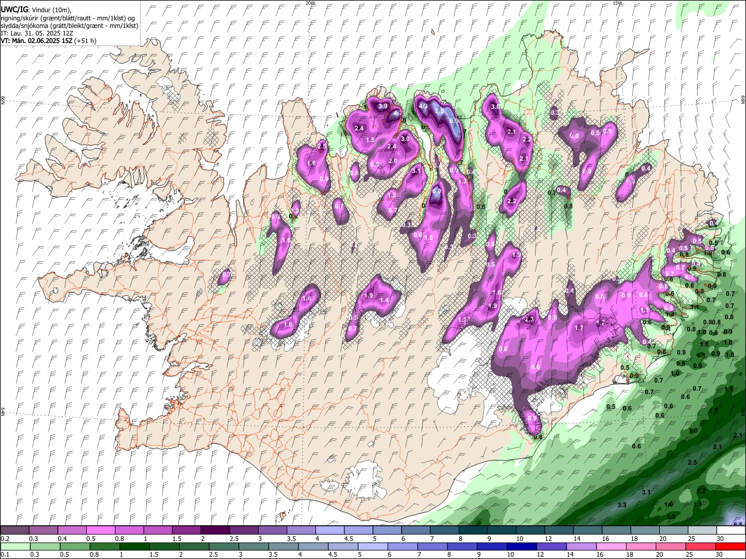Click the light lavender 4–4.5 snow legend swatch

pyautogui.click(x=329, y=530)
